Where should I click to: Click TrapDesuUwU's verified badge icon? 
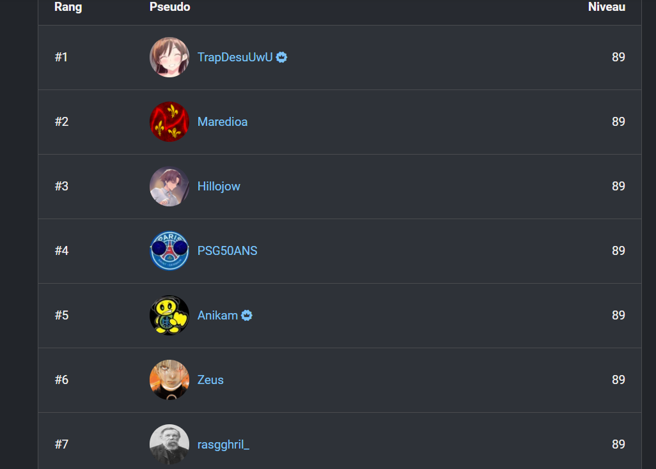(x=281, y=58)
